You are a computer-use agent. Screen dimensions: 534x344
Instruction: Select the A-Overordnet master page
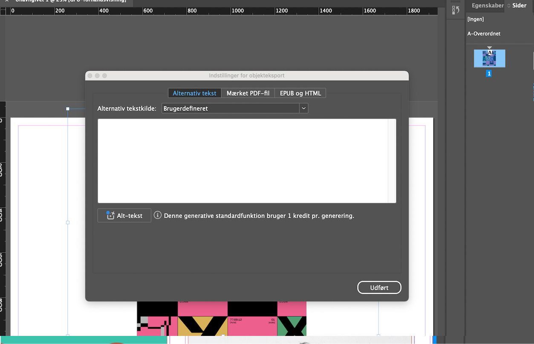click(484, 34)
